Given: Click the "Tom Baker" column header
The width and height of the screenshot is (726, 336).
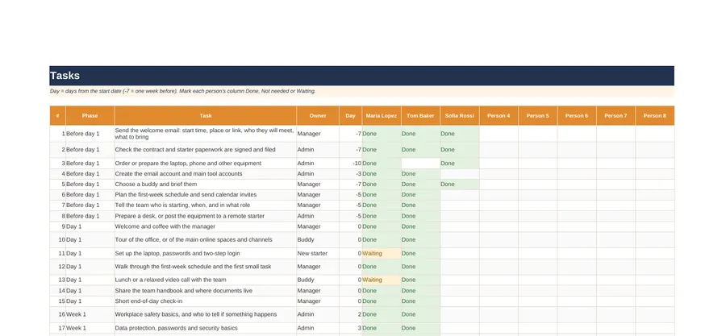Looking at the screenshot, I should [x=420, y=115].
